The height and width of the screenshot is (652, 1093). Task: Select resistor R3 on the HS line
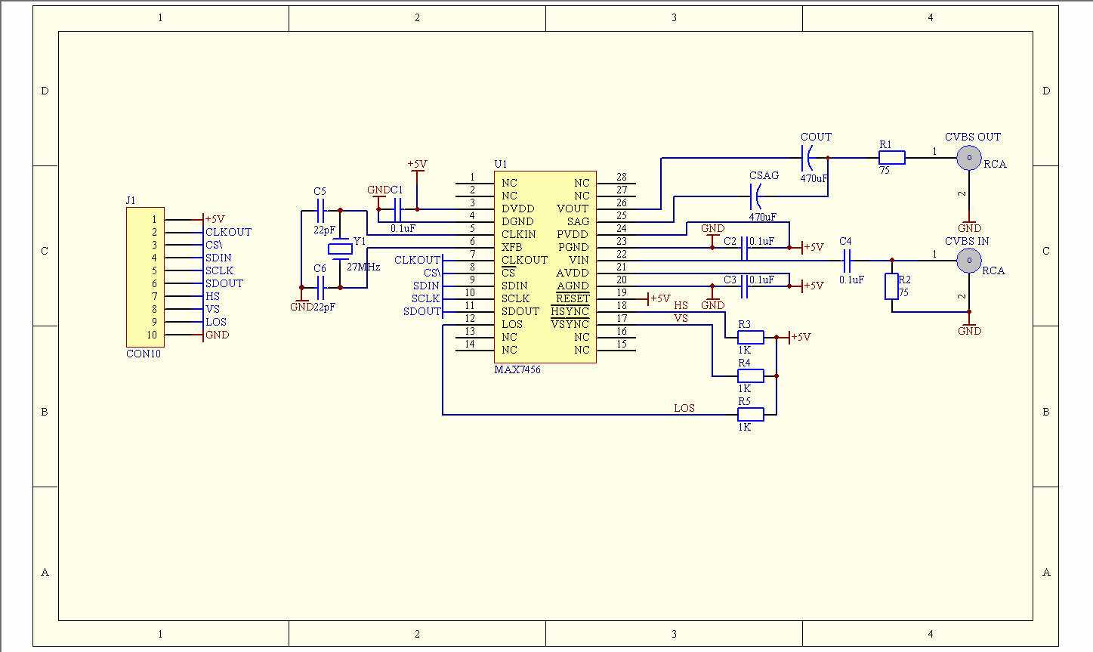click(x=751, y=338)
